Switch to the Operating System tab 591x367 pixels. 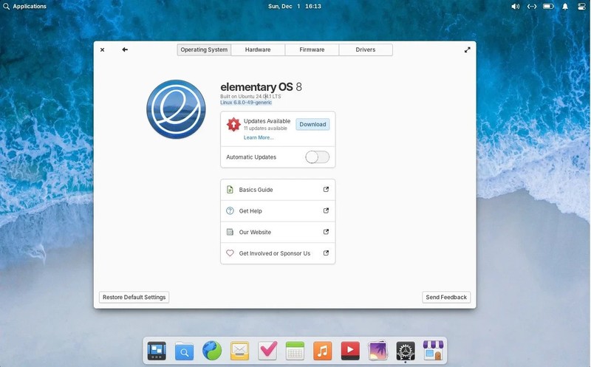pyautogui.click(x=204, y=49)
